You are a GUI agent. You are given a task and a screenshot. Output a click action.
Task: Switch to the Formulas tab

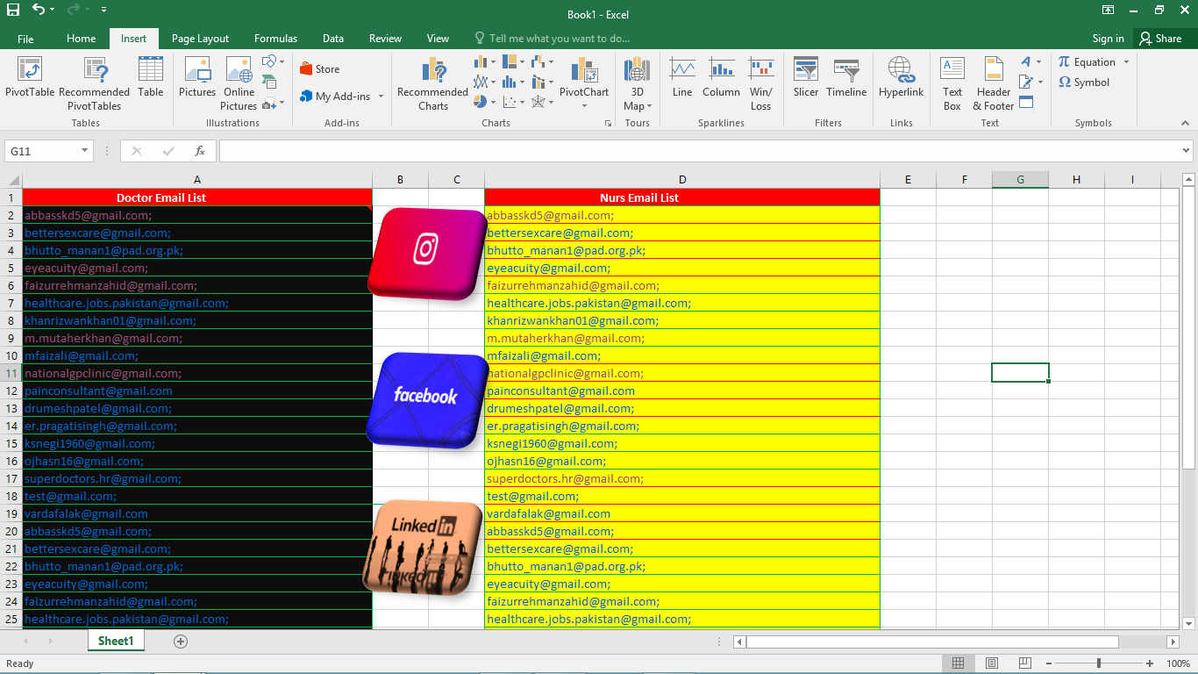coord(275,39)
